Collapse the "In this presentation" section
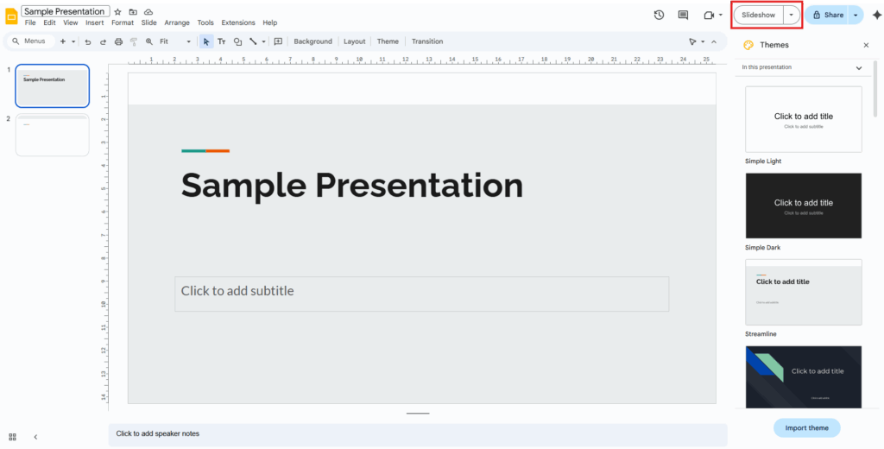This screenshot has height=449, width=884. click(858, 67)
